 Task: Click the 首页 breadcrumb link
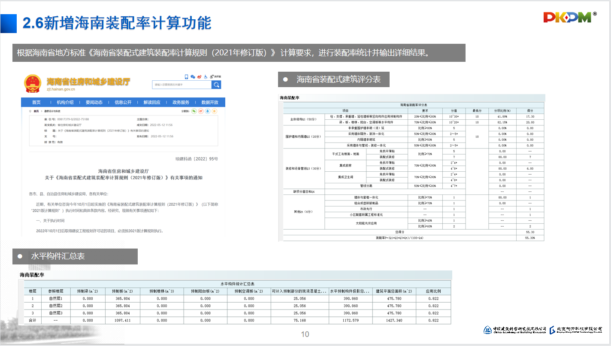[x=36, y=111]
